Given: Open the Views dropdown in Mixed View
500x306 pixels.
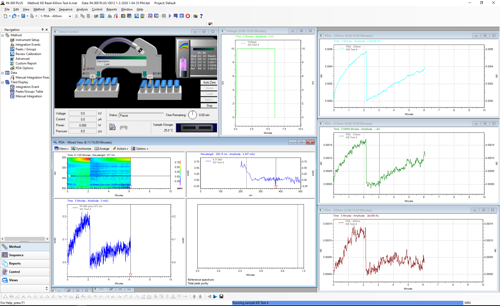Looking at the screenshot, I should click(61, 149).
